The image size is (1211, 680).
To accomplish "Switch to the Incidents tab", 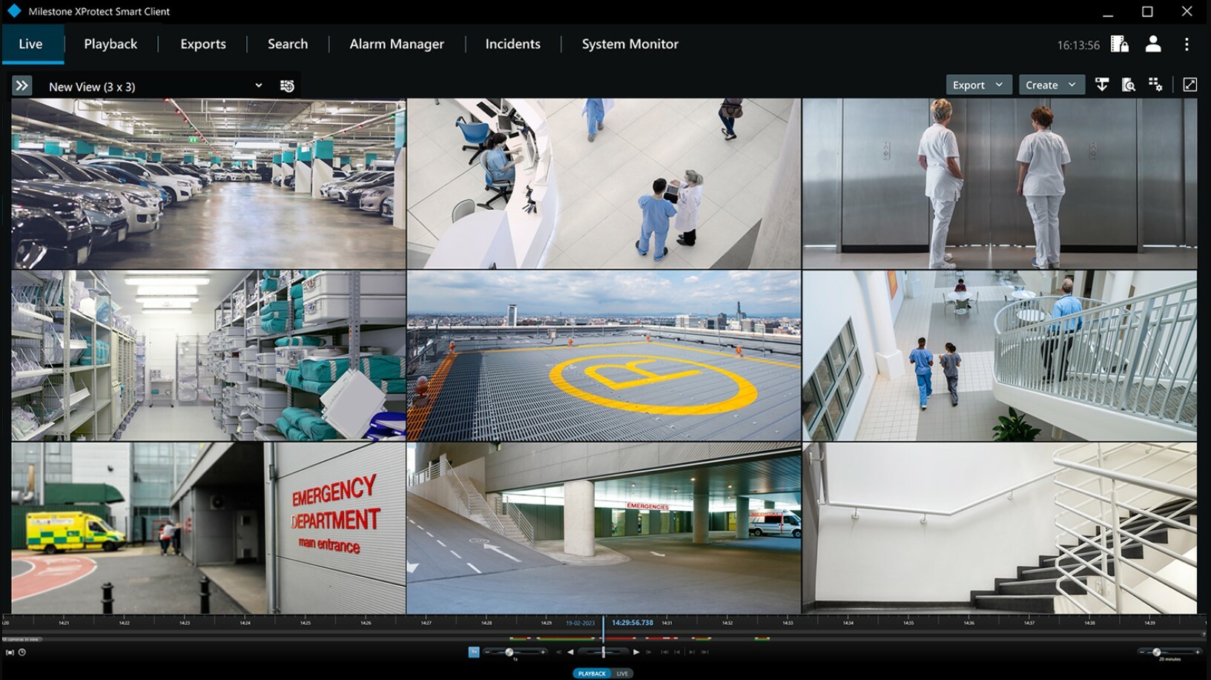I will (512, 44).
